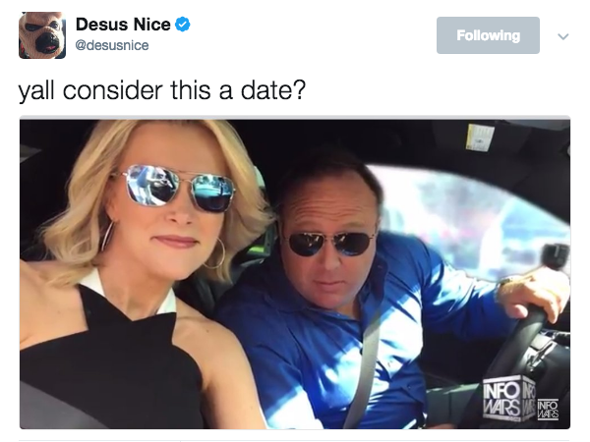
Task: Click the dark sunglasses on the driver
Action: [328, 244]
